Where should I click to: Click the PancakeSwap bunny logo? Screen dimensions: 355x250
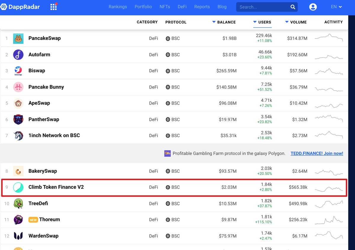(x=18, y=39)
